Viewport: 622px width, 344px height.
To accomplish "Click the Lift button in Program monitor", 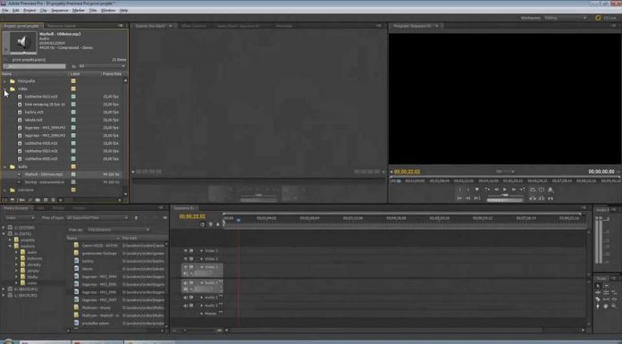I will [533, 198].
